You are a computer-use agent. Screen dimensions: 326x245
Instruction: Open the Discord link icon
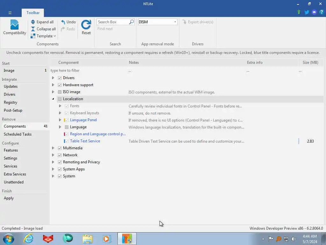314,12
